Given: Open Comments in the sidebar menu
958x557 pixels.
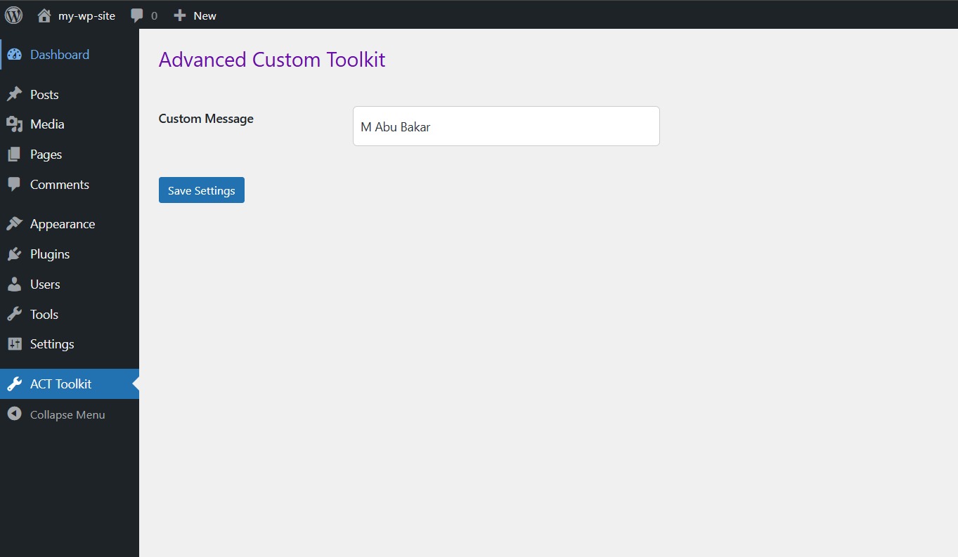Looking at the screenshot, I should [60, 185].
